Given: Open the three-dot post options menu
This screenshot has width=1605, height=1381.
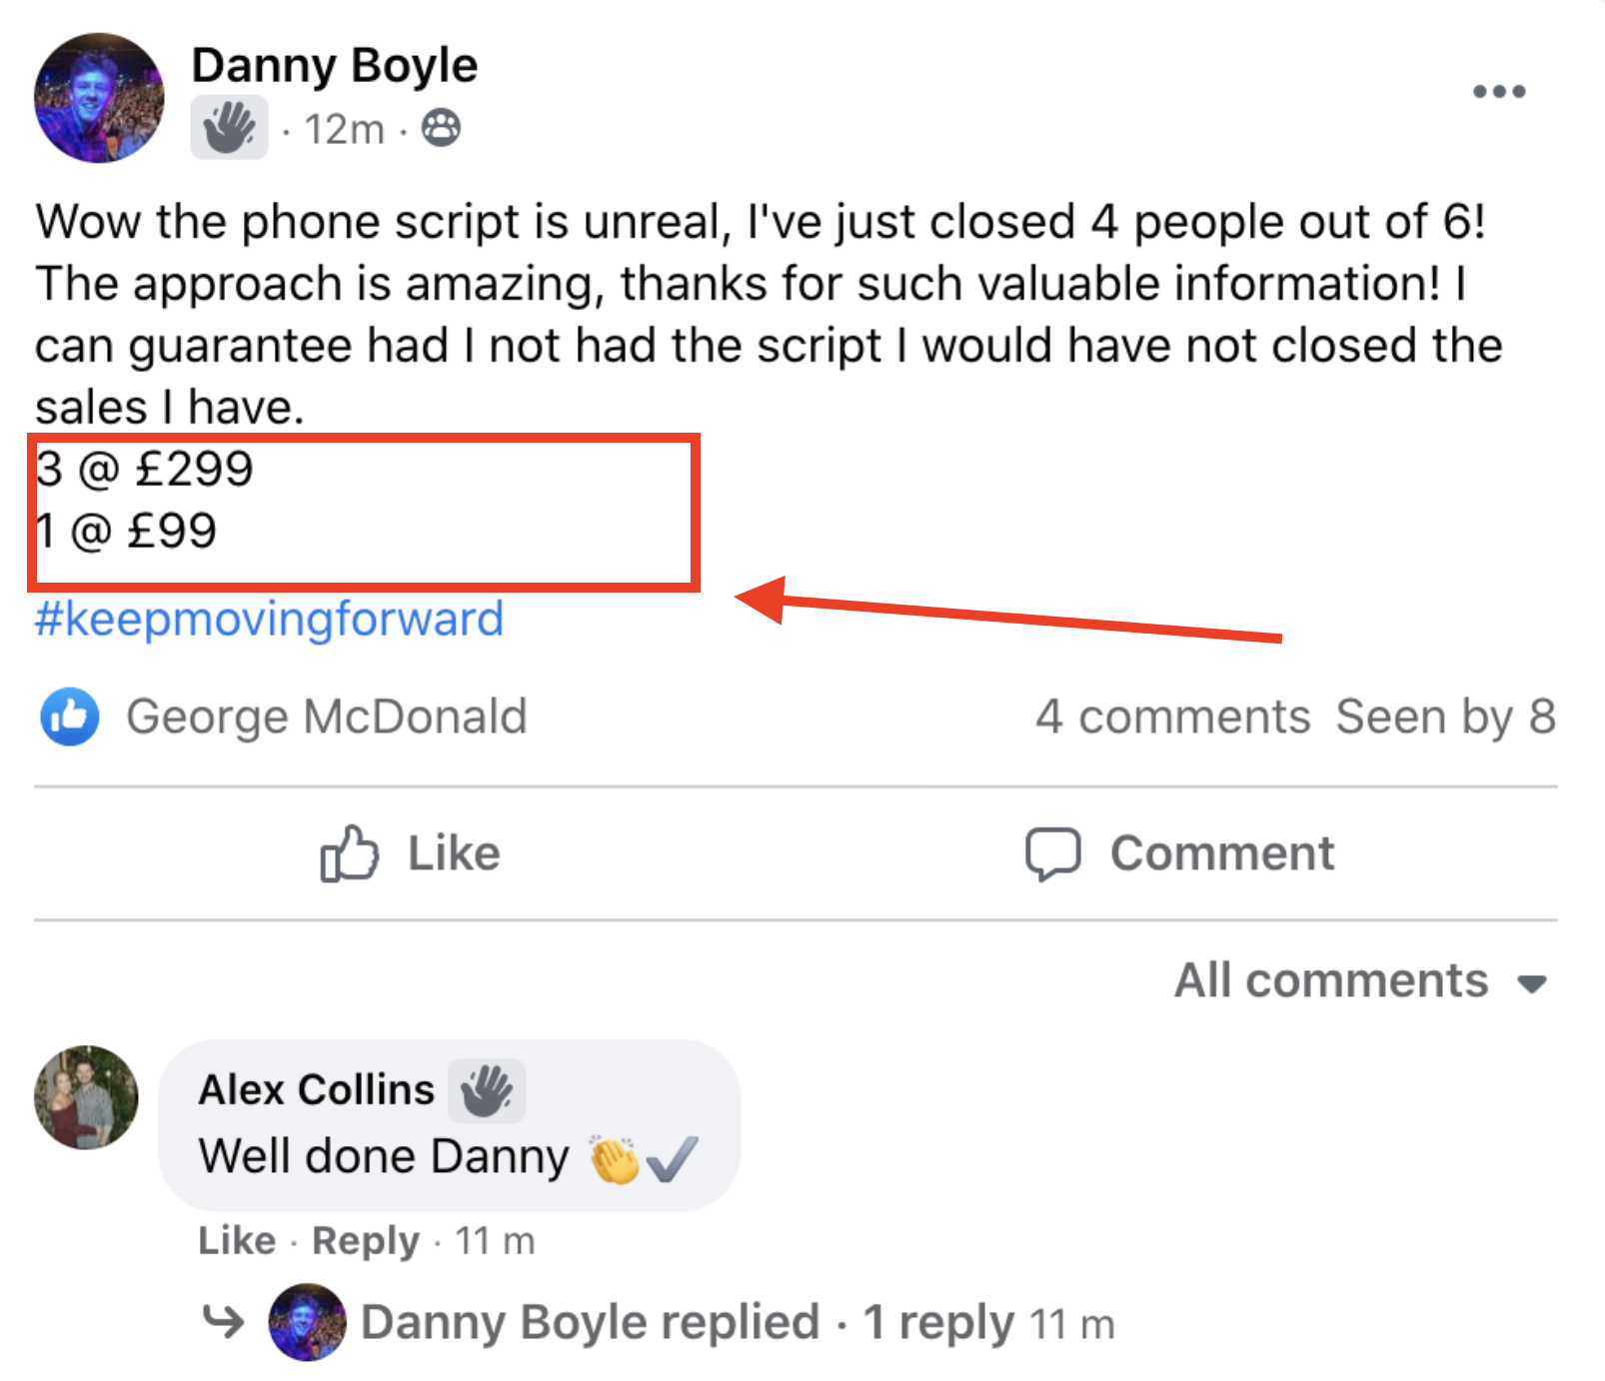Looking at the screenshot, I should pyautogui.click(x=1498, y=92).
